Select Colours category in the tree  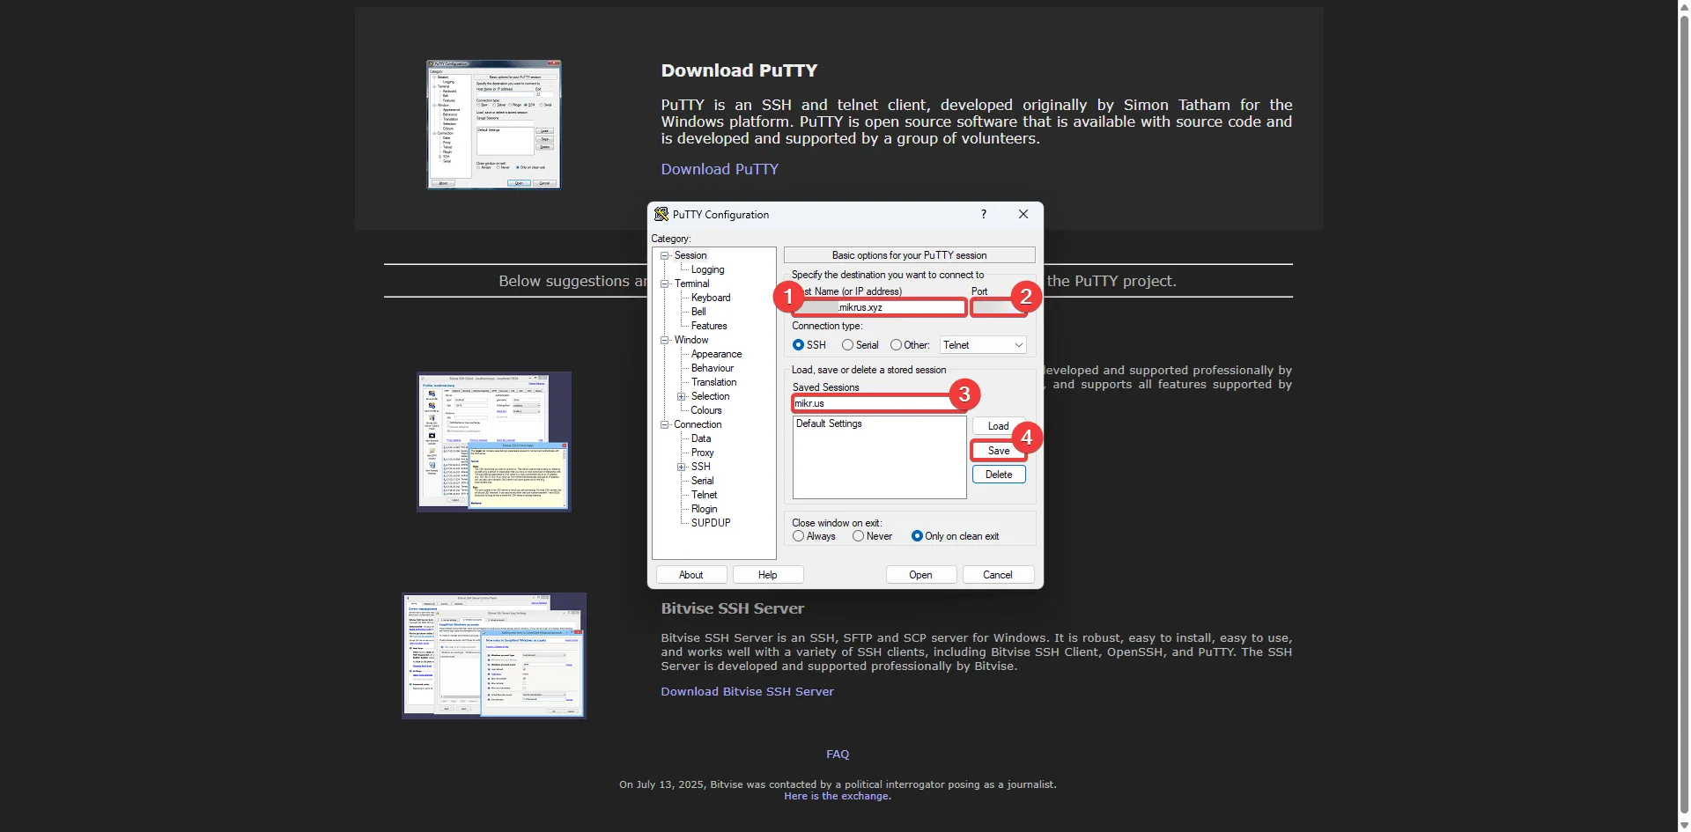coord(706,410)
